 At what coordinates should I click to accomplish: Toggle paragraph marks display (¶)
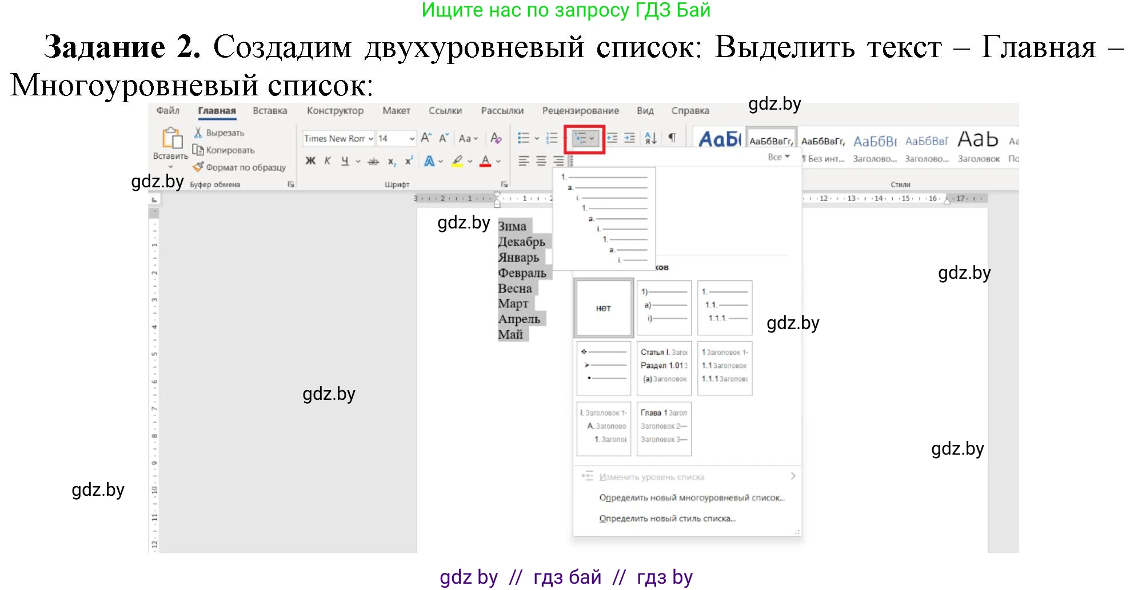pyautogui.click(x=673, y=138)
